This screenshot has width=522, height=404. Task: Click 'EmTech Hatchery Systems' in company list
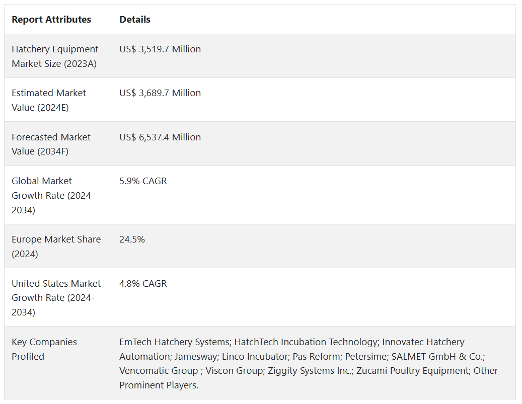(x=174, y=342)
